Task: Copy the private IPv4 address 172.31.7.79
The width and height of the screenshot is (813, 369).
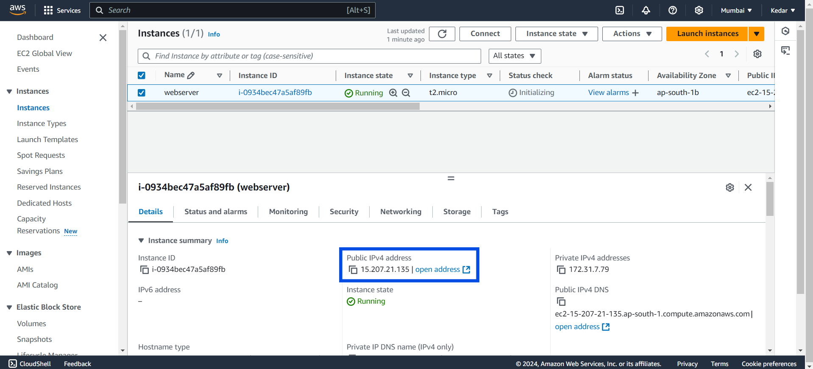Action: click(x=561, y=270)
